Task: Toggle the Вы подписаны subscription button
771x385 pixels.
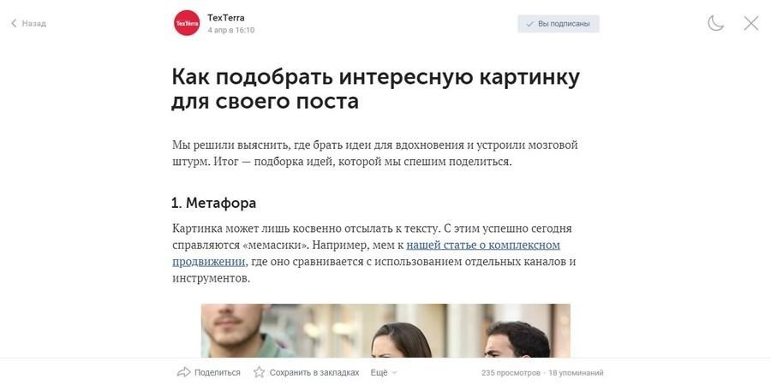Action: [x=558, y=24]
